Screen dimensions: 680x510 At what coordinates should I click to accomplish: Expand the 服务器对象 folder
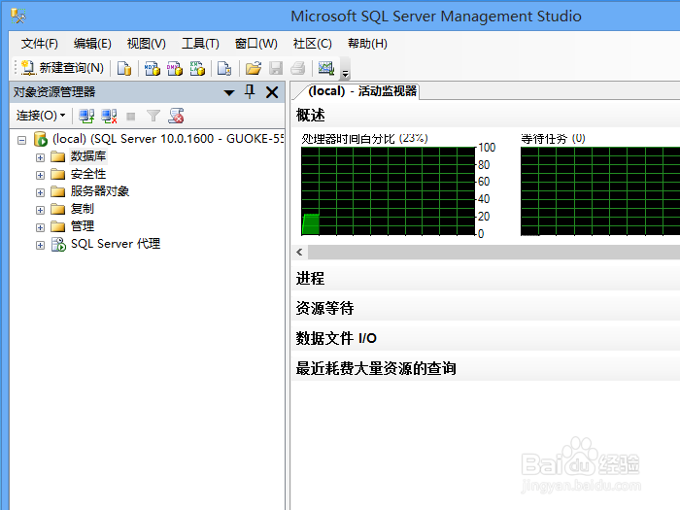click(40, 192)
